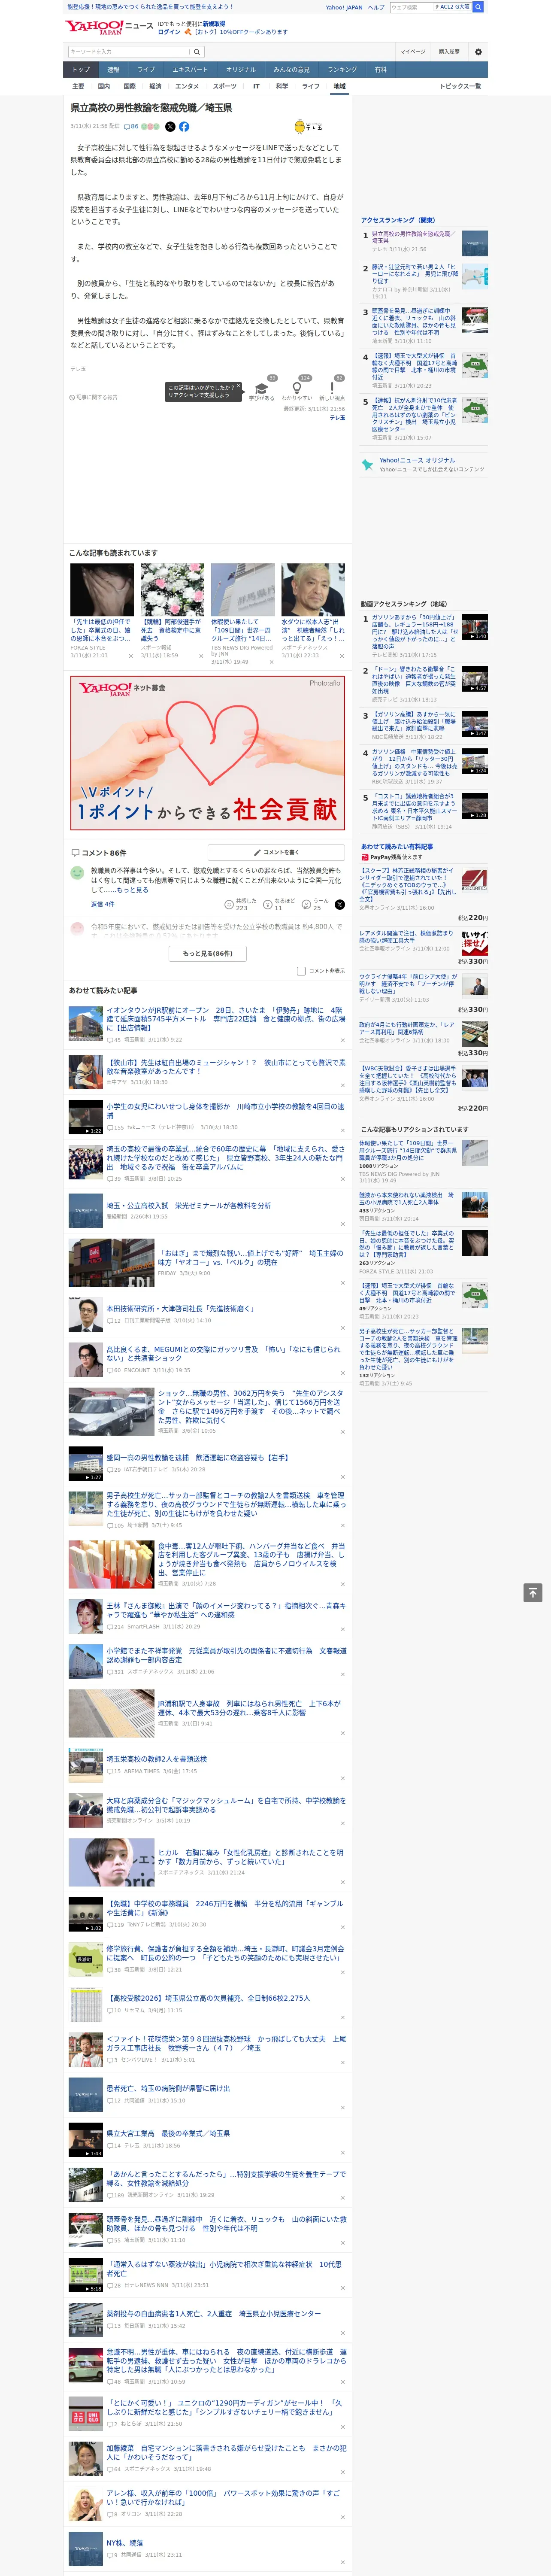Select the 経済 category

pos(155,86)
